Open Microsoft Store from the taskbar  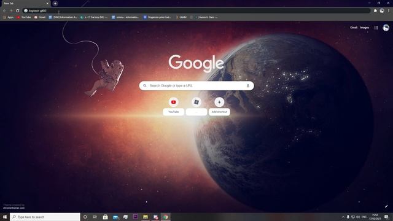coord(105,217)
